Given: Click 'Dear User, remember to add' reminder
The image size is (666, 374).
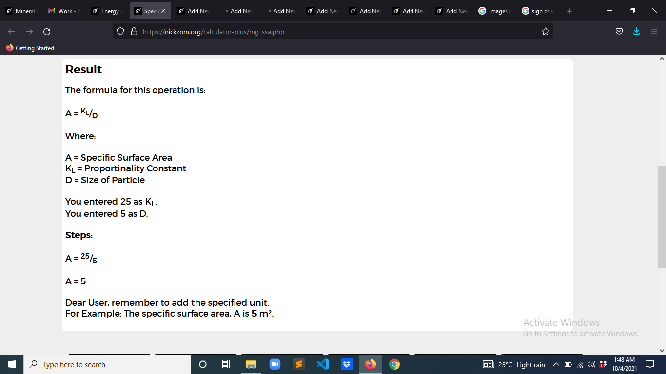Looking at the screenshot, I should [167, 303].
